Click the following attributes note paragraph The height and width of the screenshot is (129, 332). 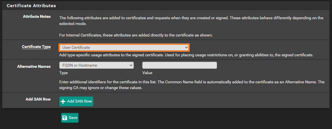191,21
